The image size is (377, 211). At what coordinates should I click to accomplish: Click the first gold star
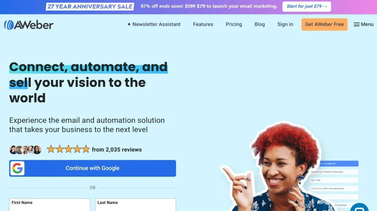[51, 149]
